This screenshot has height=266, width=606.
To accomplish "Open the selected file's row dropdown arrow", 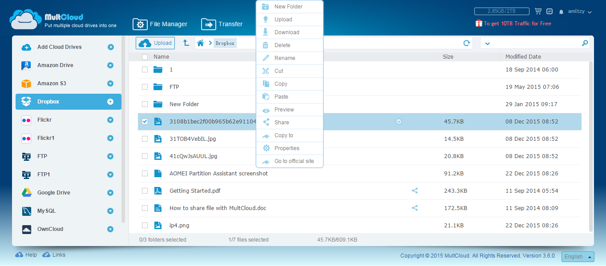I will click(x=399, y=121).
